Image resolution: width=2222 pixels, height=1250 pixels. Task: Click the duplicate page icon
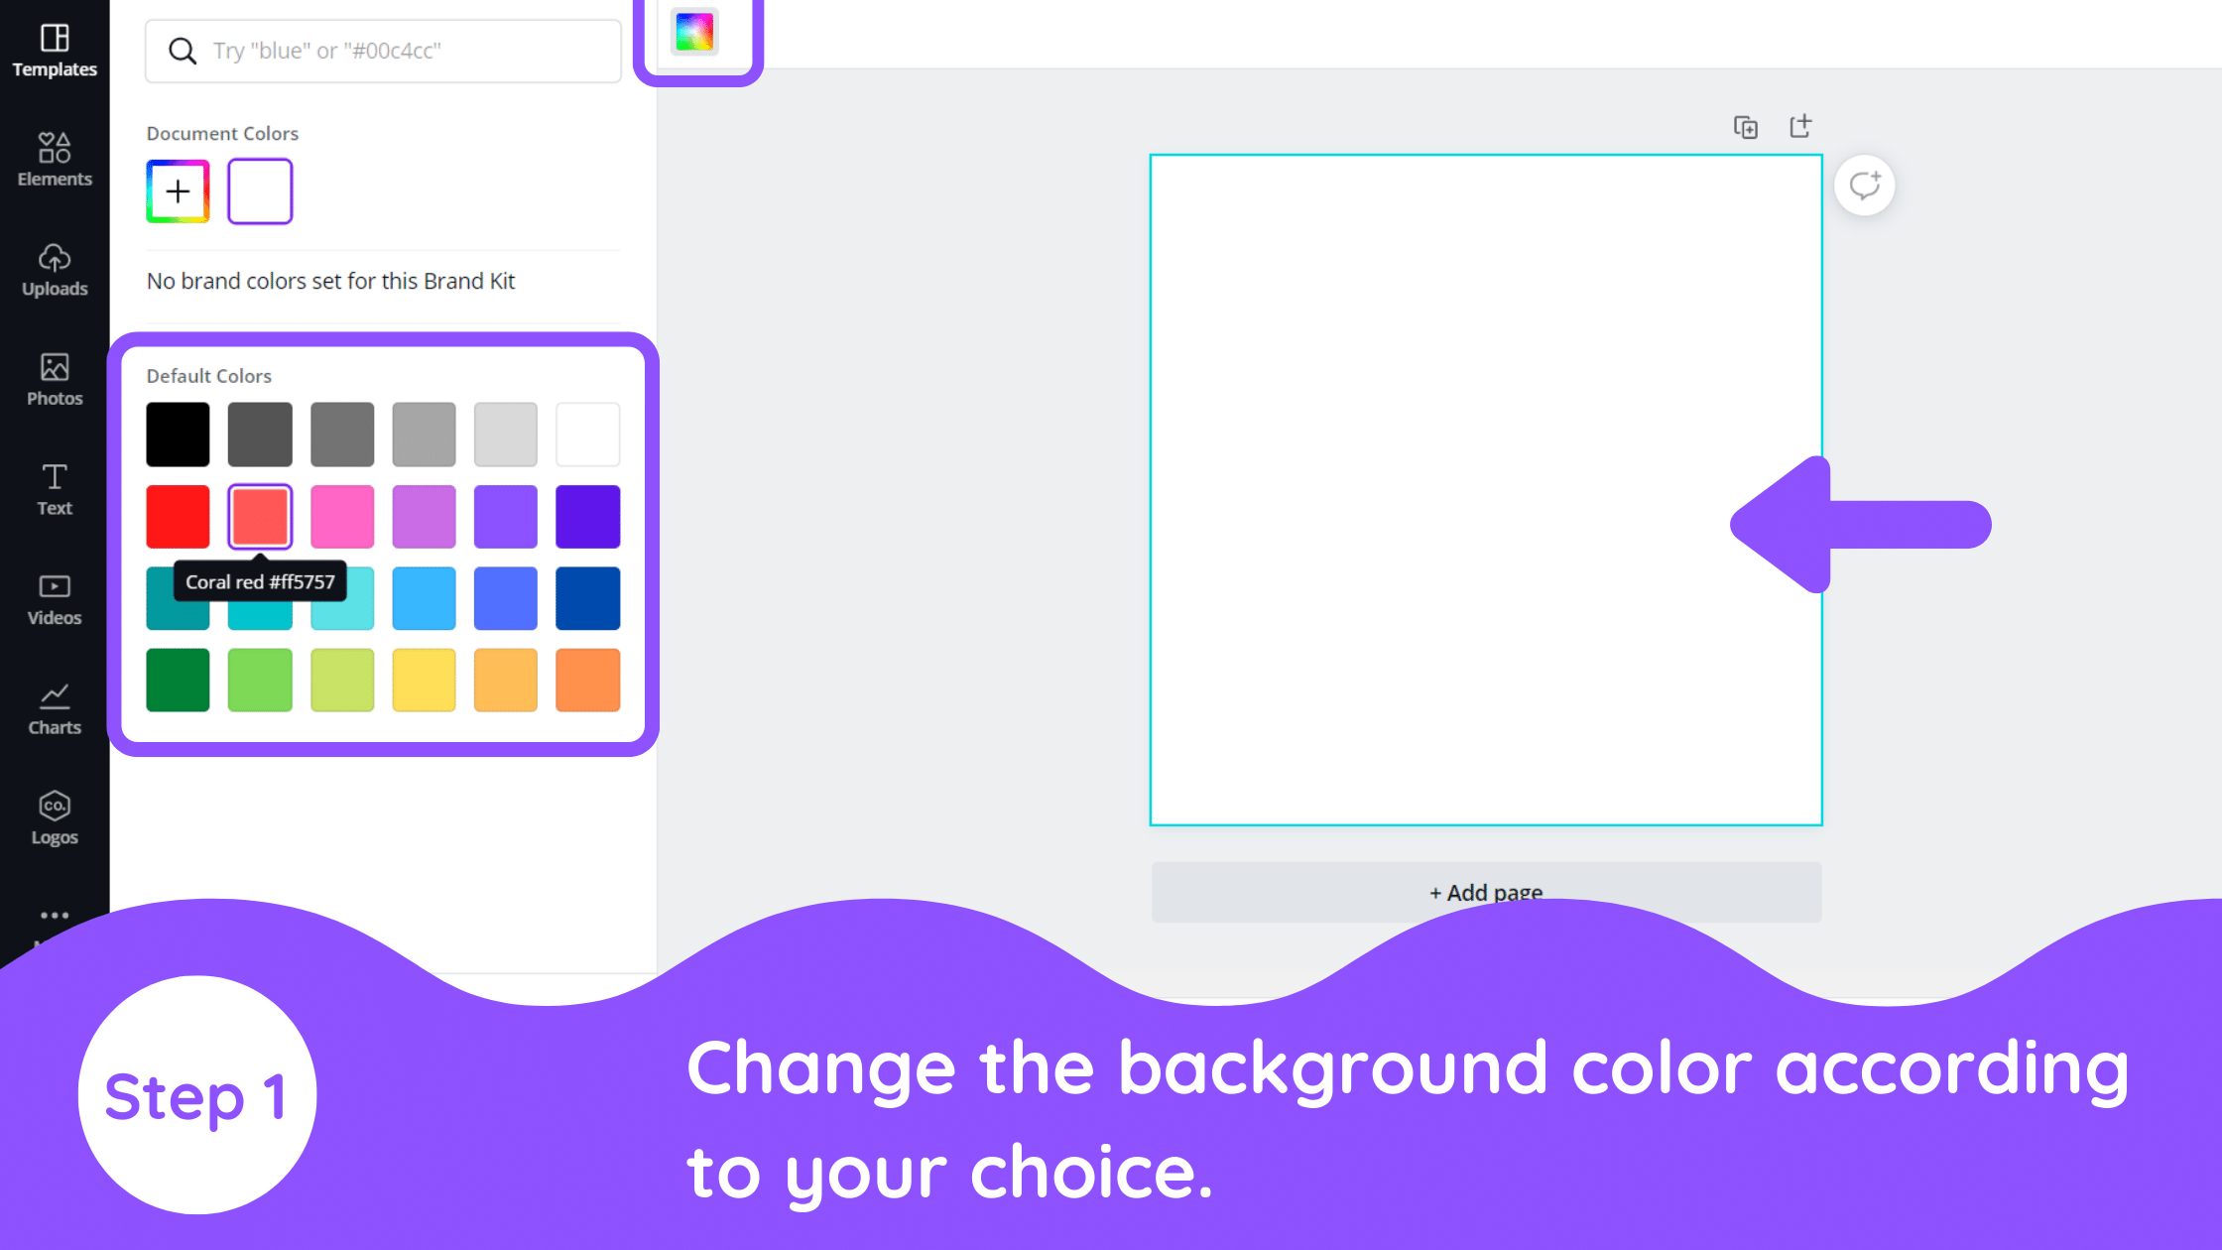1746,125
